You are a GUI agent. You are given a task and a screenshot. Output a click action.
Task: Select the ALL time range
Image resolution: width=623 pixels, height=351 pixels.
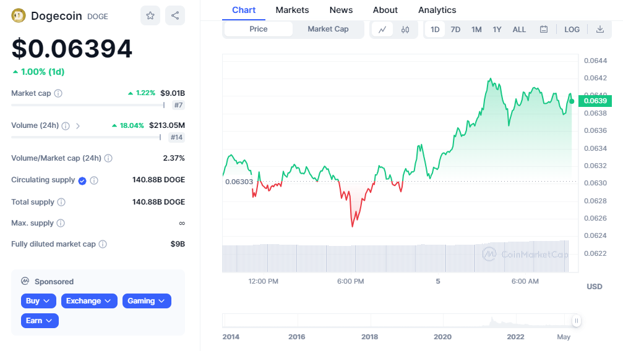pyautogui.click(x=519, y=30)
